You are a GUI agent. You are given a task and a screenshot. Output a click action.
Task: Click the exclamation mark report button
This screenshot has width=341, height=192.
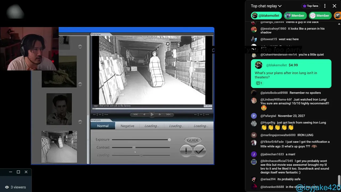click(186, 151)
